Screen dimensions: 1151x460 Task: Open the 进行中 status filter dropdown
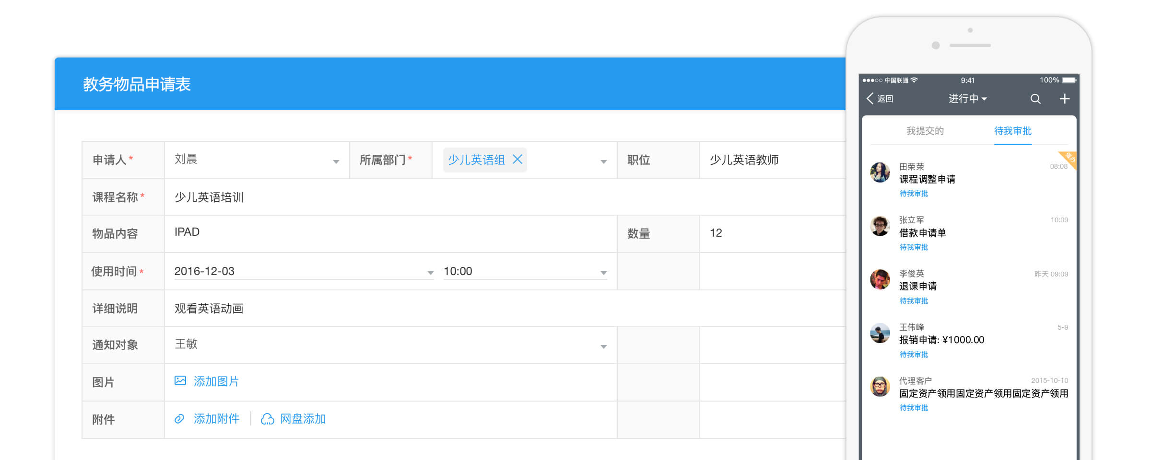pyautogui.click(x=967, y=99)
